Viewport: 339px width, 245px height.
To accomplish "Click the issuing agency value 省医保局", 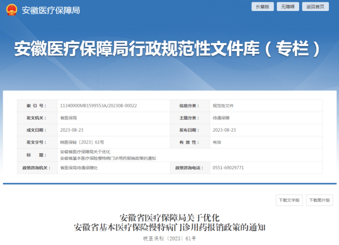I will pyautogui.click(x=68, y=118).
